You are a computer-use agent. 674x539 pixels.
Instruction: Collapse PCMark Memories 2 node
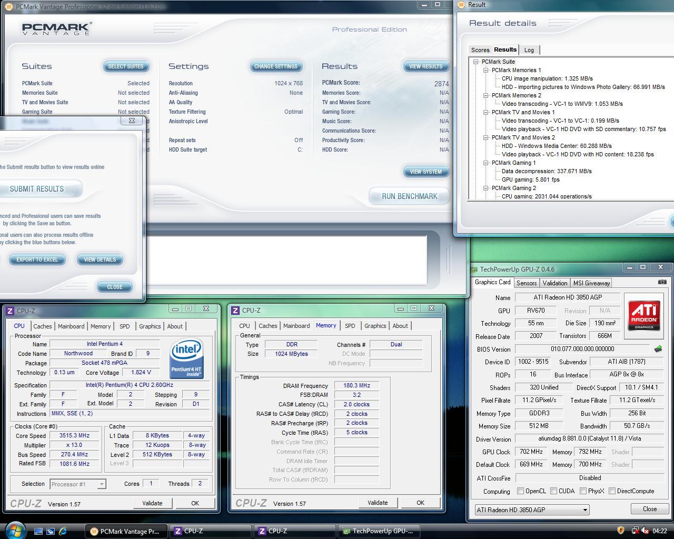(x=486, y=95)
